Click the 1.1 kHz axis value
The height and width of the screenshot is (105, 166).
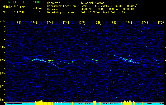[2, 34]
